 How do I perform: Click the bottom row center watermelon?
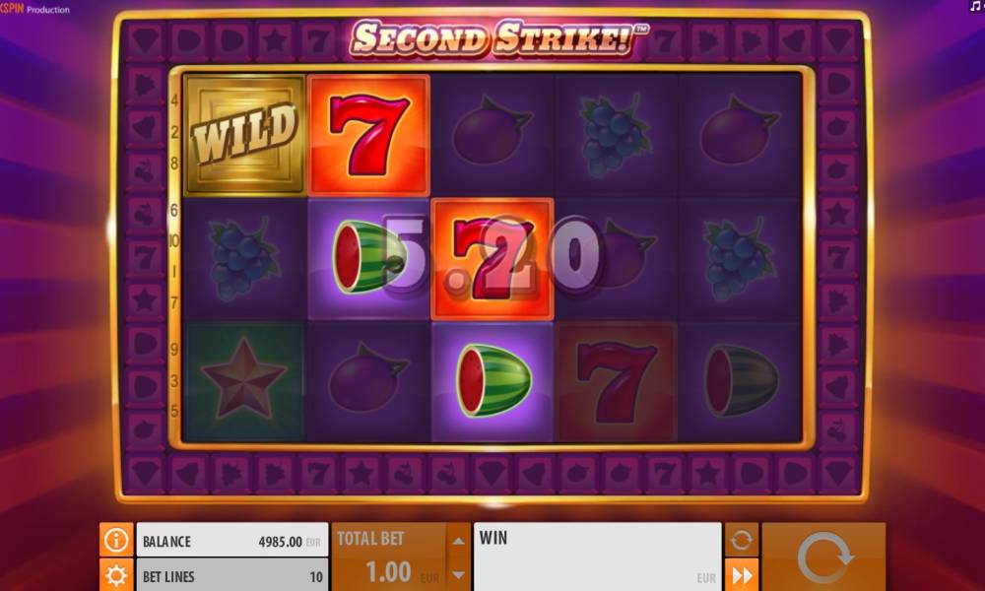492,381
